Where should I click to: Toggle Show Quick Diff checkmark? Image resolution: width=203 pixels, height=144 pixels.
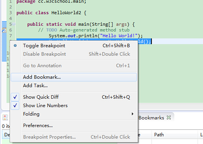pos(15,97)
